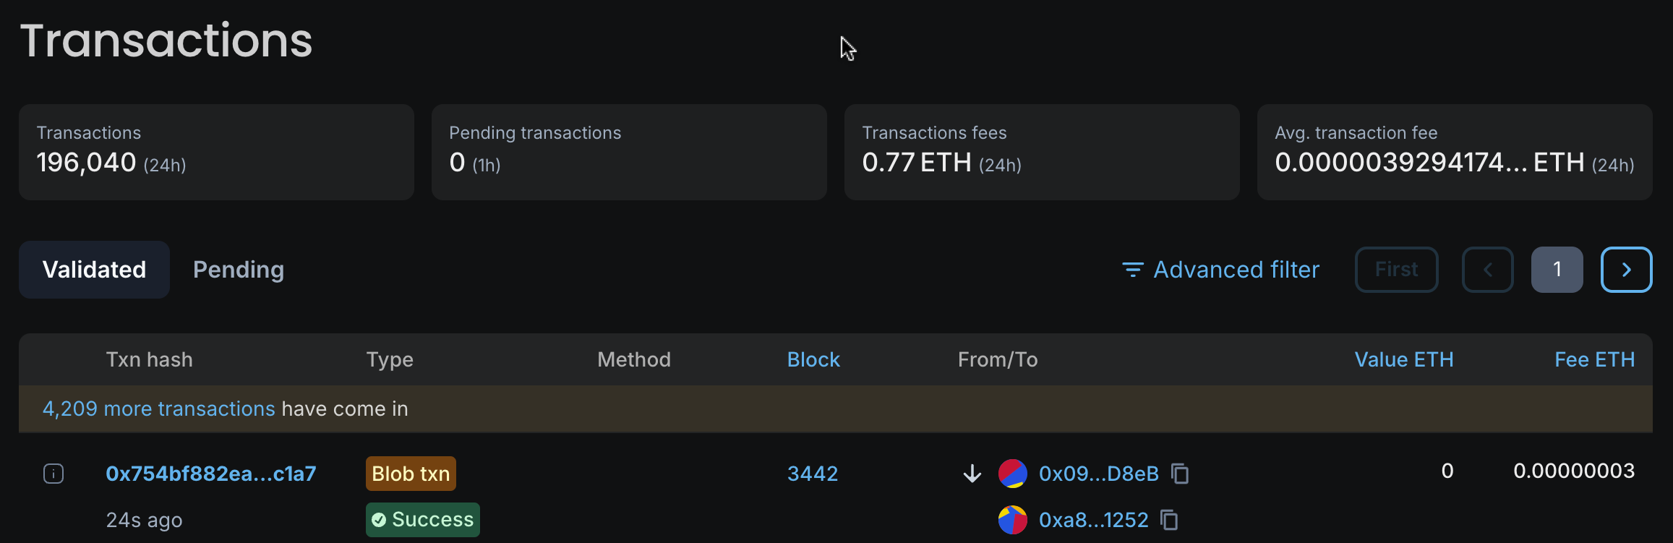
Task: Sort transactions by the Block column
Action: (813, 359)
